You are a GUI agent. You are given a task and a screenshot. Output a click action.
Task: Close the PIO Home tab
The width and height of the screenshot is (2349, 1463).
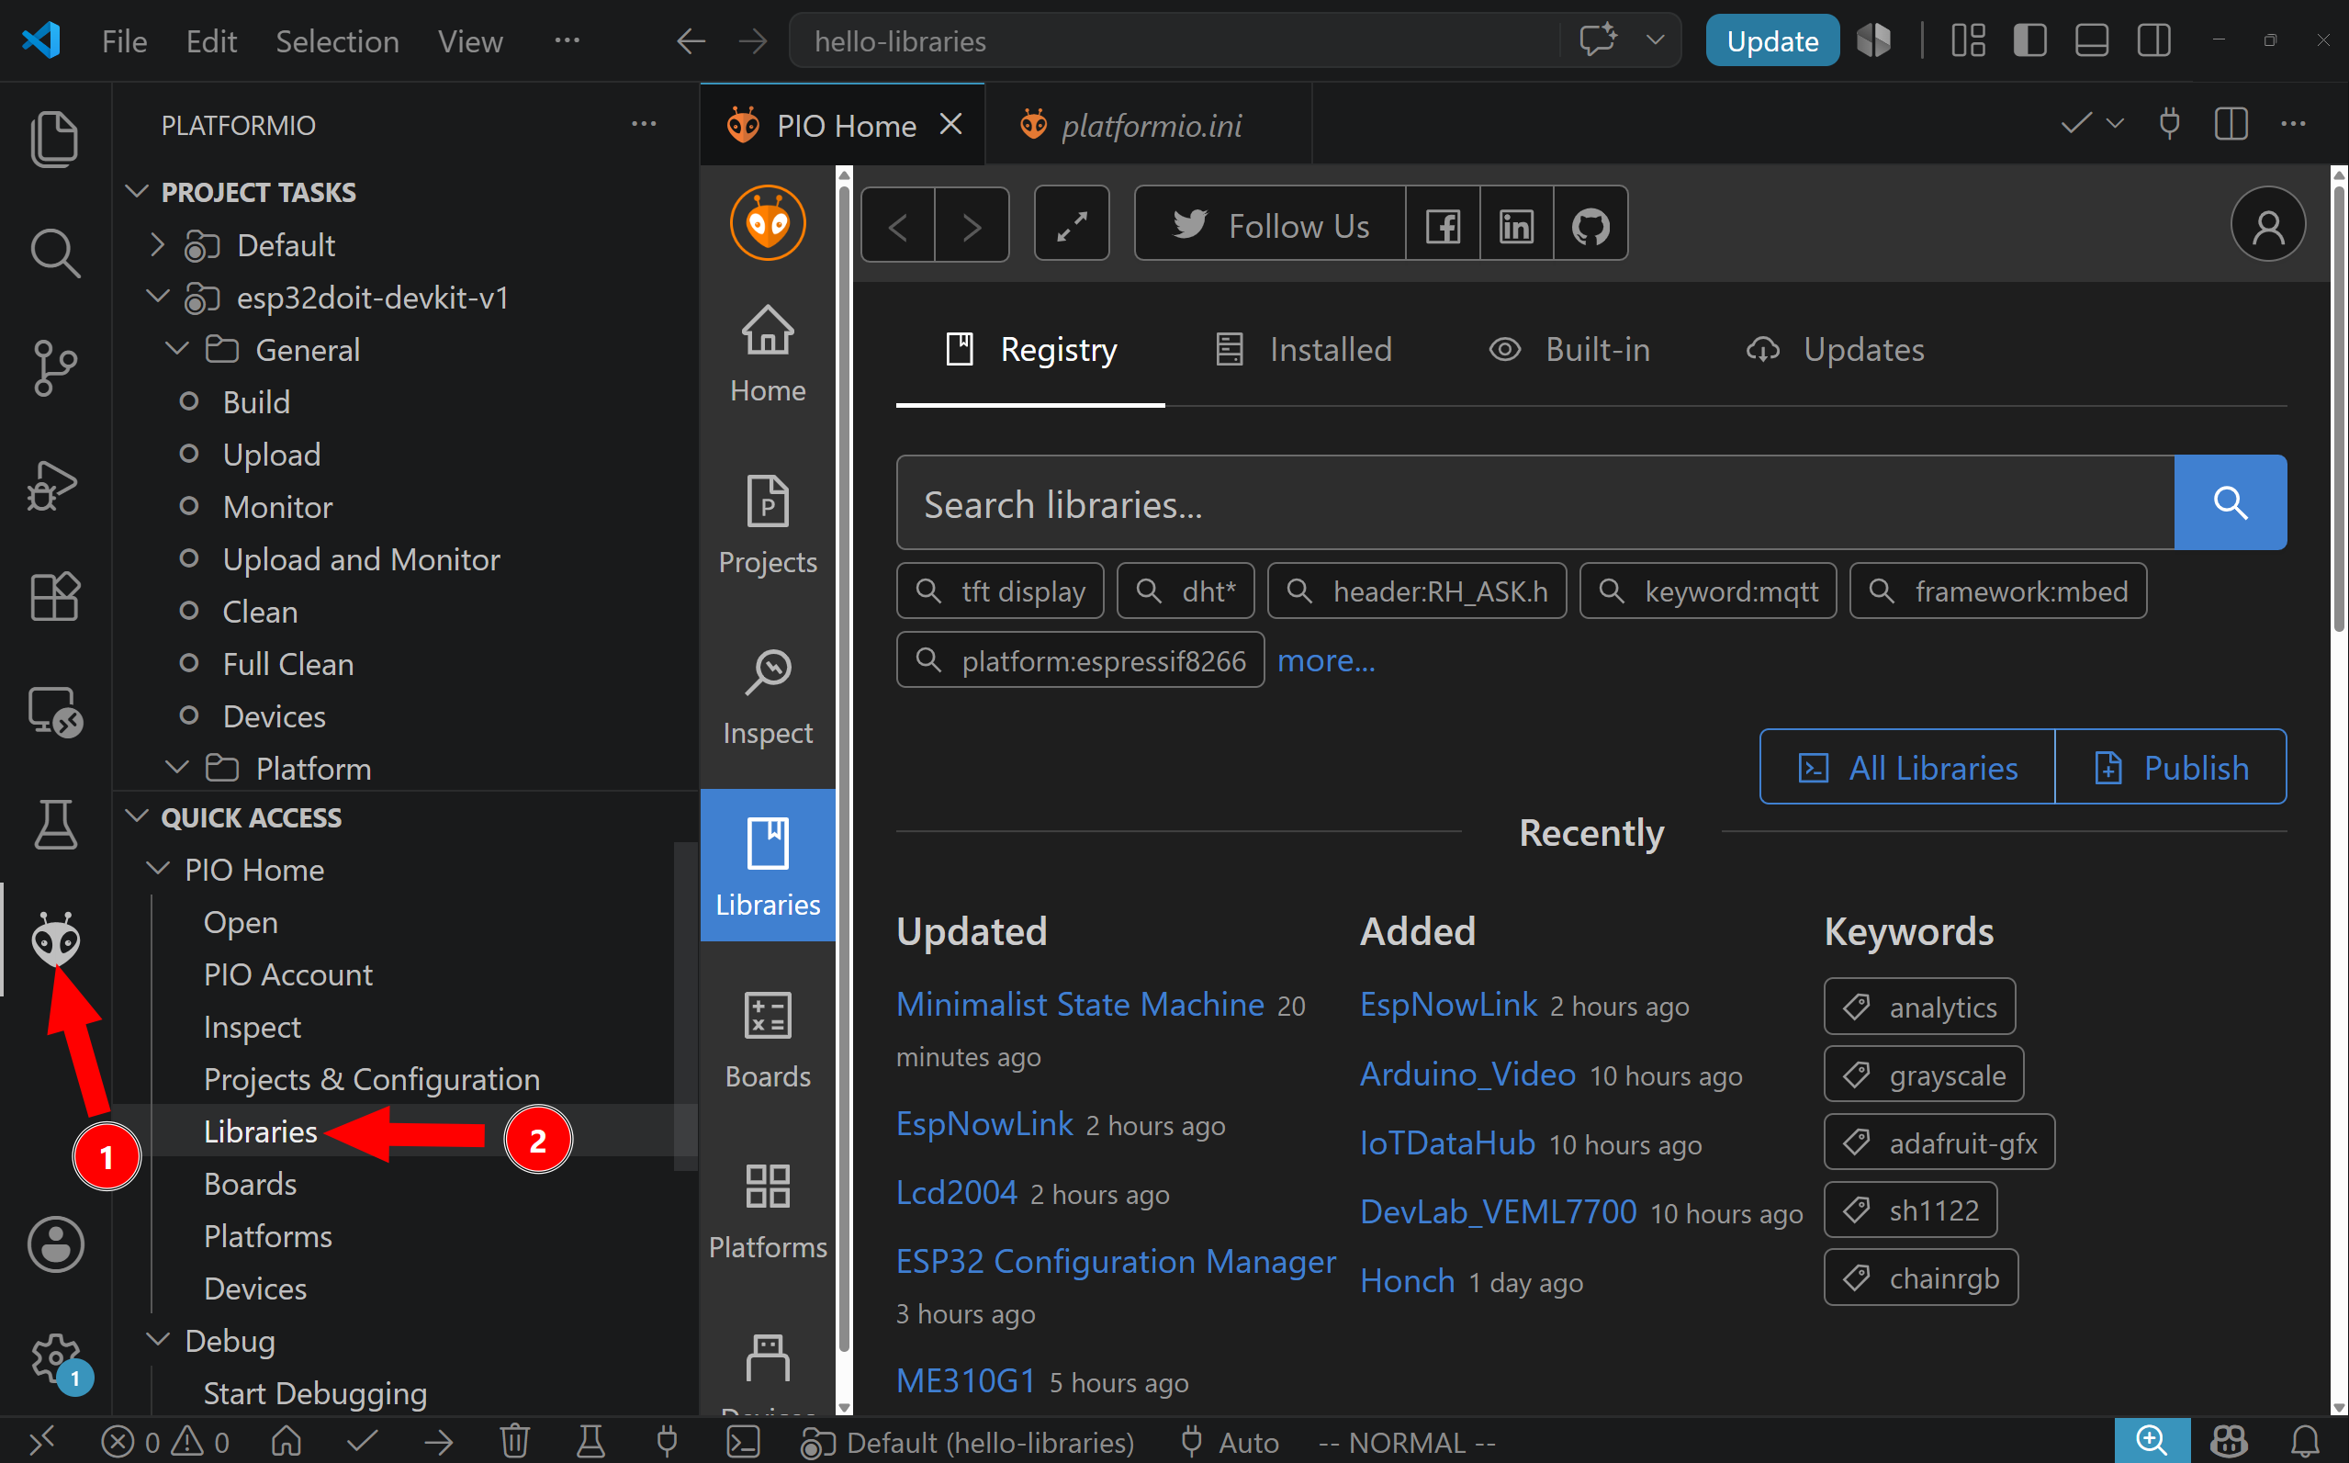(x=951, y=125)
